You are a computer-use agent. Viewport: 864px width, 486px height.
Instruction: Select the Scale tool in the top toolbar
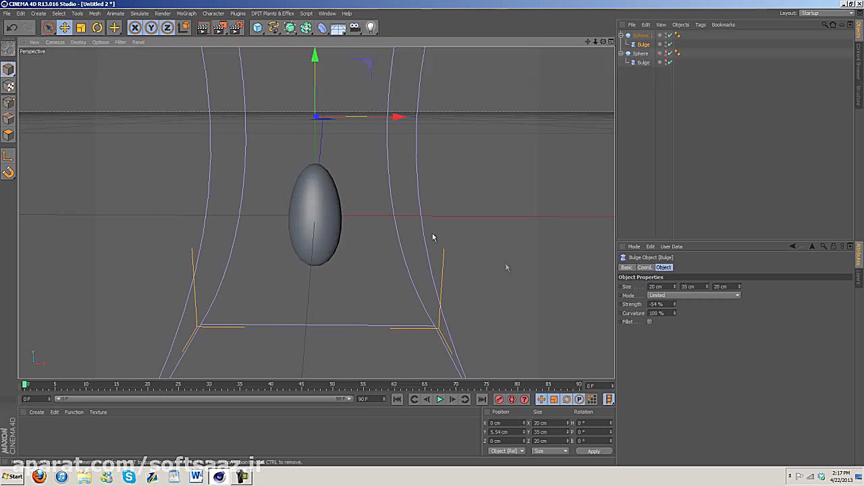[x=81, y=28]
